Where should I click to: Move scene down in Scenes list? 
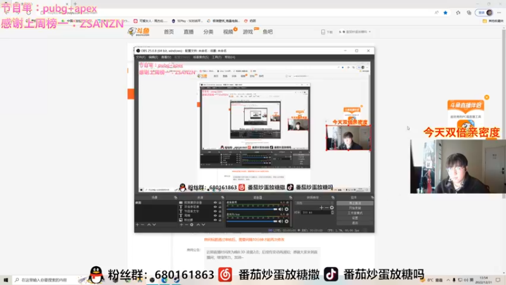tap(154, 225)
